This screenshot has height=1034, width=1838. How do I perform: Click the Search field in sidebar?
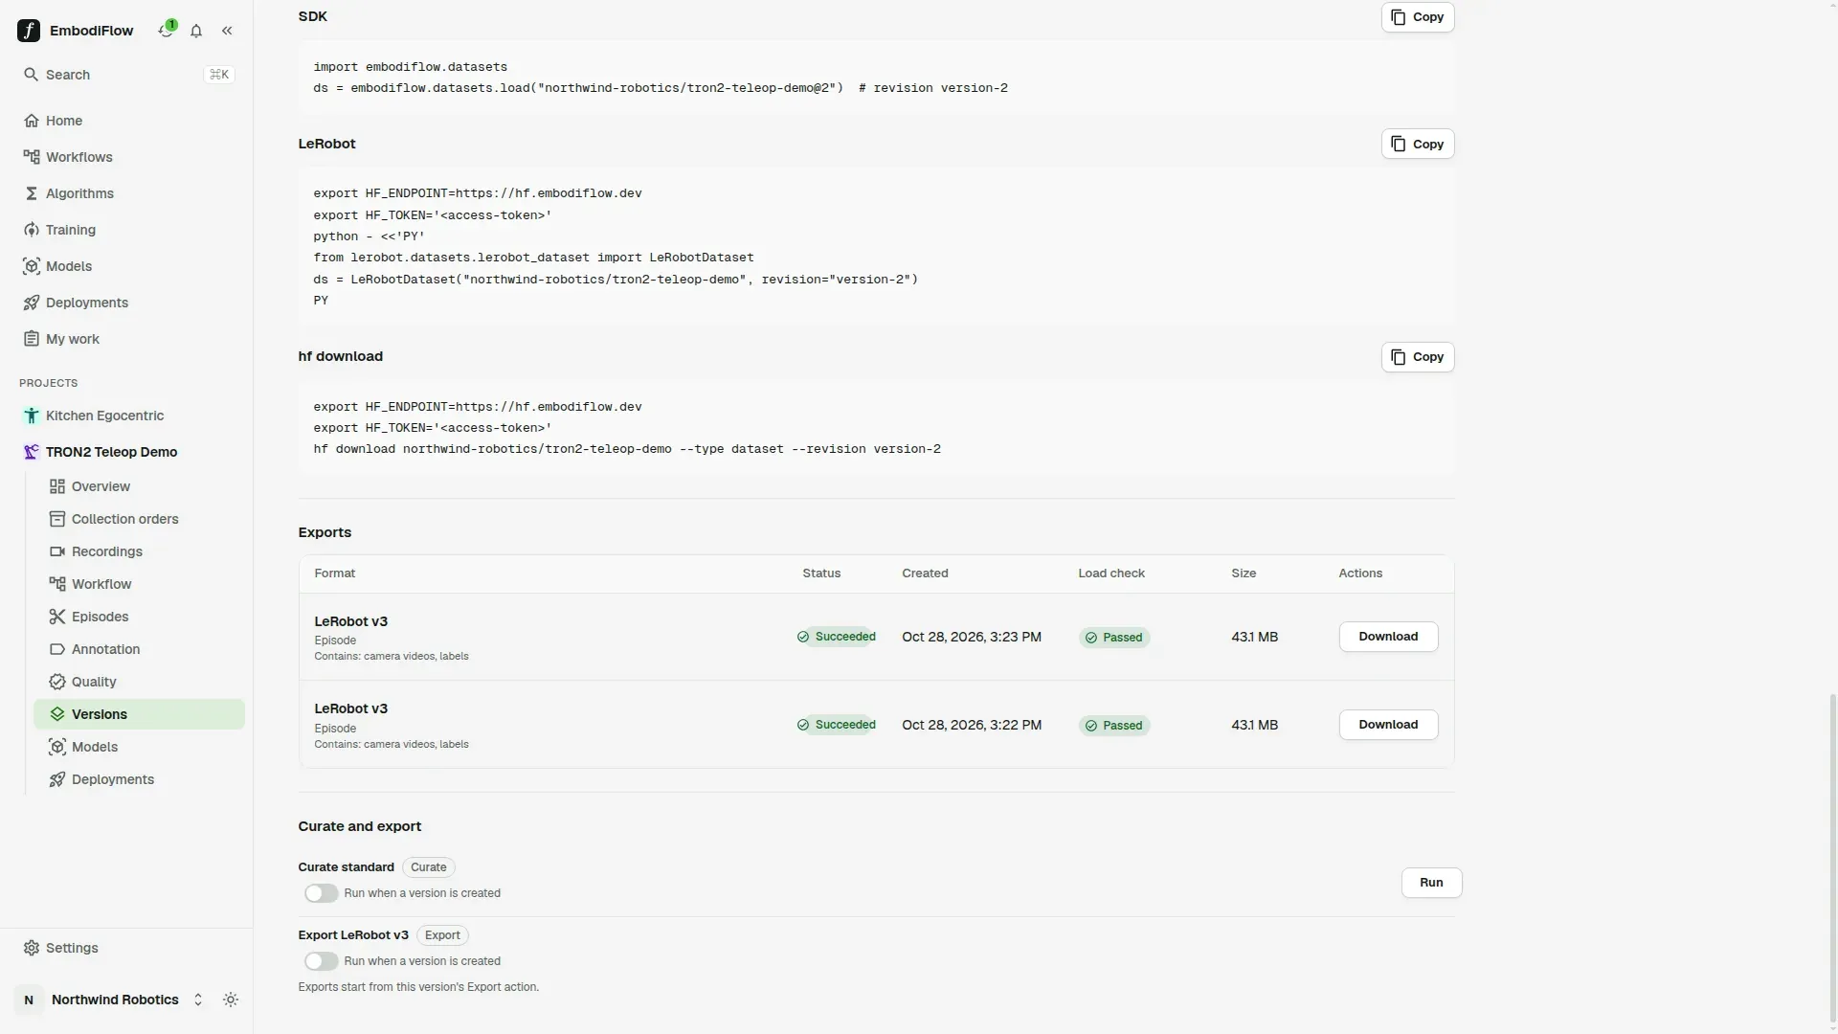click(127, 75)
